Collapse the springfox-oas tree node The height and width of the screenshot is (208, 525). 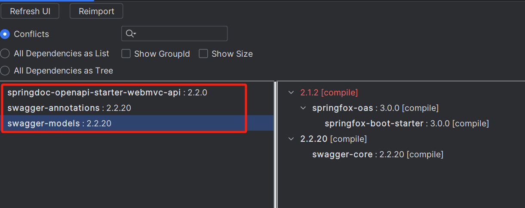point(304,108)
